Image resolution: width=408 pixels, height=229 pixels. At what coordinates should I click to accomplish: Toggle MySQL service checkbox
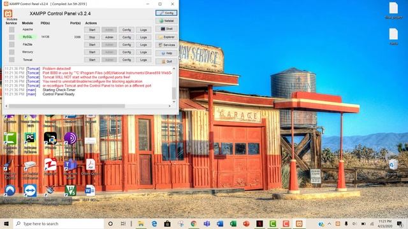coord(11,37)
